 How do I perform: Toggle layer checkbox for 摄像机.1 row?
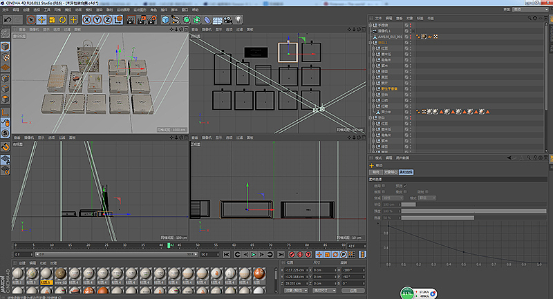pyautogui.click(x=406, y=31)
